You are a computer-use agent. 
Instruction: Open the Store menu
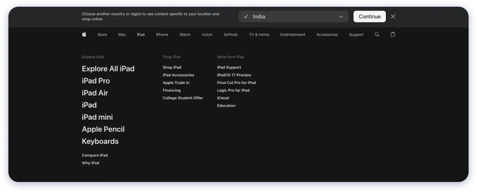pos(102,35)
